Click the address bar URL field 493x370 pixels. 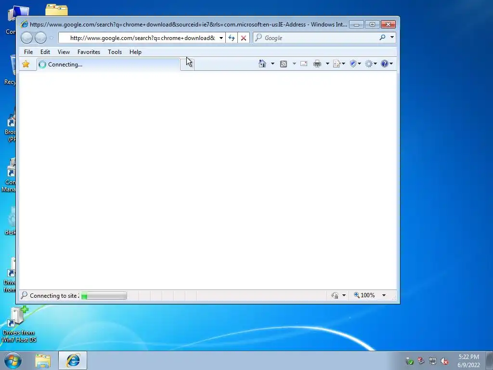coord(138,38)
